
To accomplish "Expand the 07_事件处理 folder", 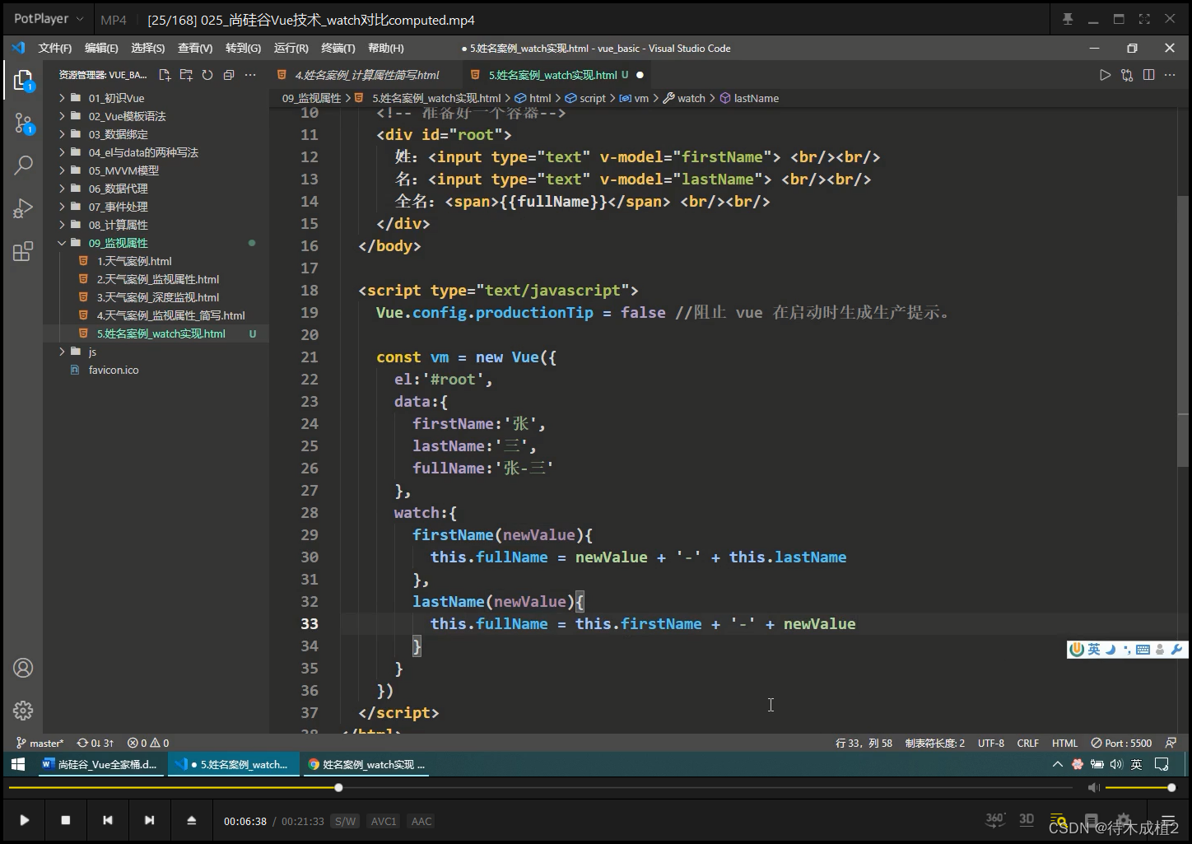I will coord(156,207).
